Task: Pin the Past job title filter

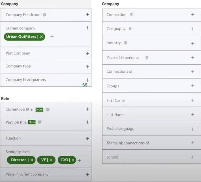Action: pyautogui.click(x=40, y=122)
